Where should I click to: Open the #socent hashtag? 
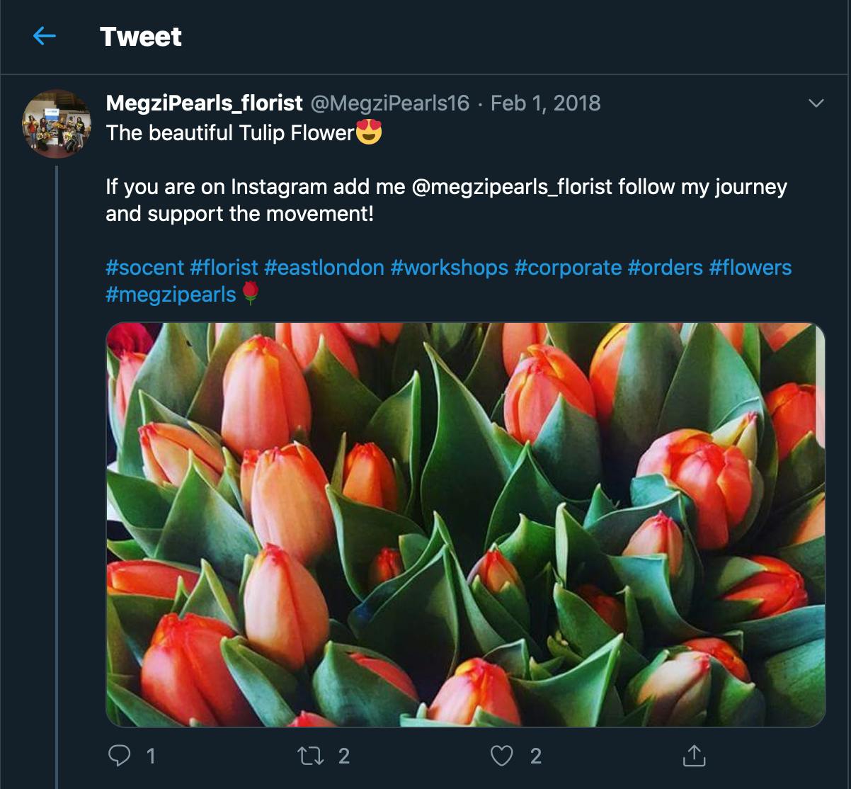tap(145, 268)
